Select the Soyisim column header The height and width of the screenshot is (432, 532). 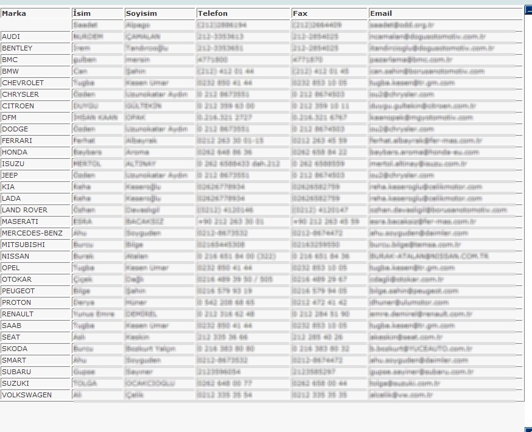160,13
